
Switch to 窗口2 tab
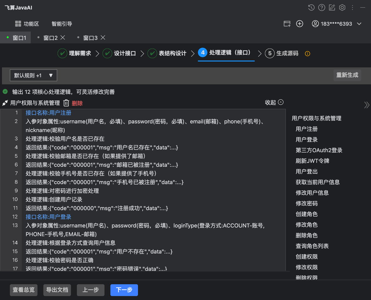click(50, 38)
